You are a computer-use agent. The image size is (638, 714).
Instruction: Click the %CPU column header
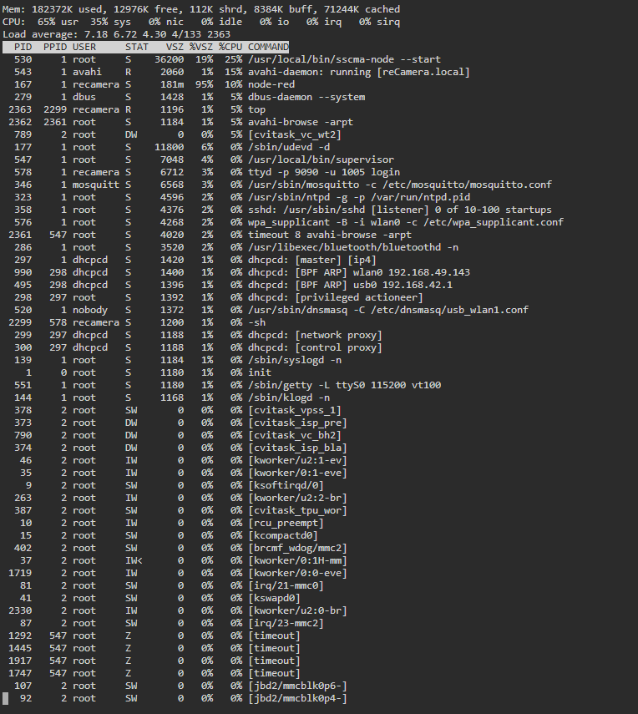pos(230,47)
